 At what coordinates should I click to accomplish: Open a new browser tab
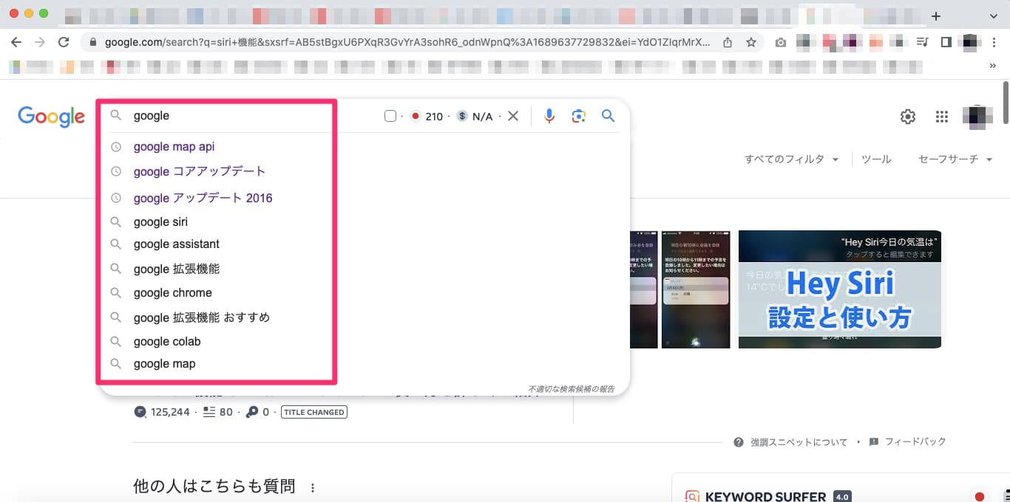click(936, 16)
